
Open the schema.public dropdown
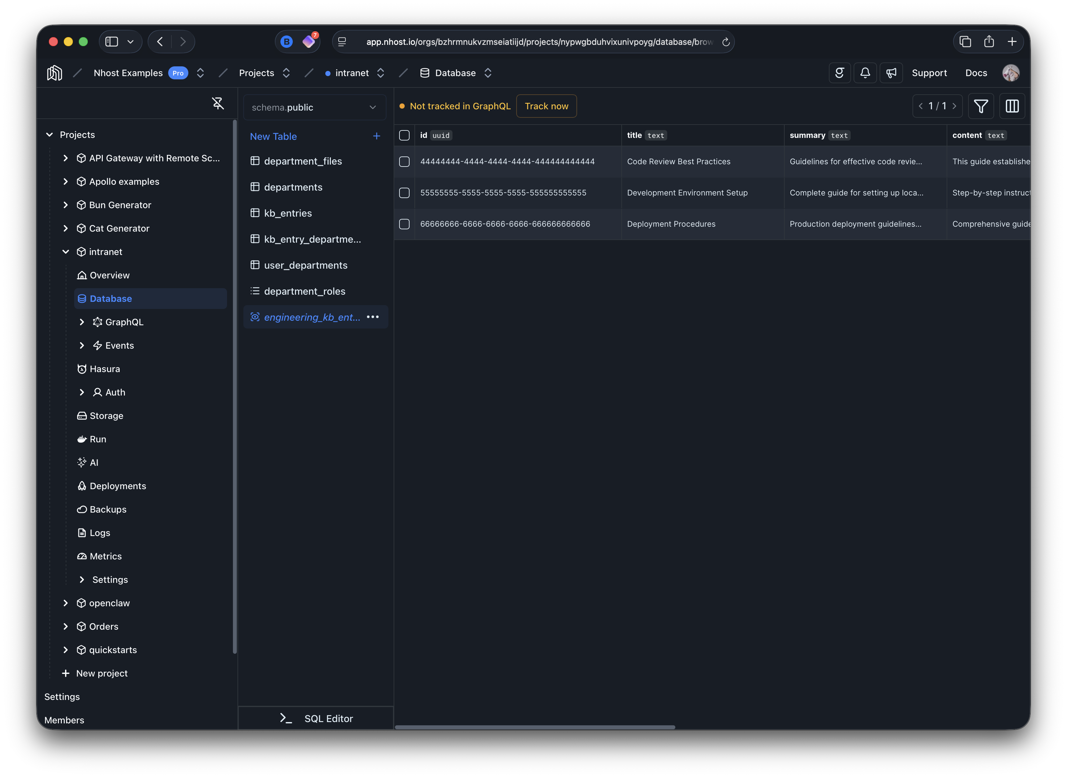(x=315, y=107)
